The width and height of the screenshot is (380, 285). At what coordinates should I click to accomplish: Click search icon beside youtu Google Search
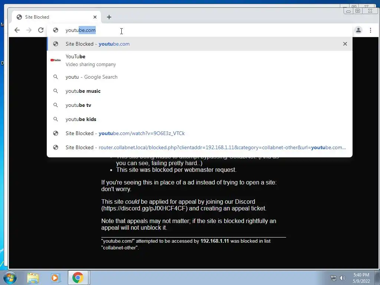tap(56, 77)
